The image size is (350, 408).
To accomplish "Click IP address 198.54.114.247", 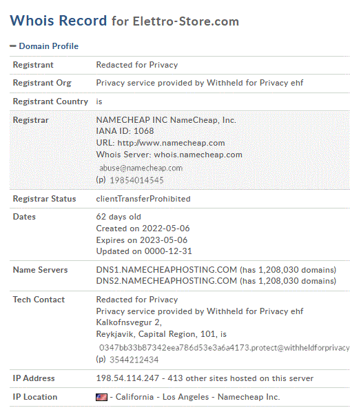I will click(x=127, y=378).
